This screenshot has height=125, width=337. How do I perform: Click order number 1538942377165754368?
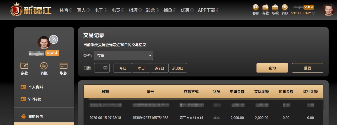tap(150, 118)
